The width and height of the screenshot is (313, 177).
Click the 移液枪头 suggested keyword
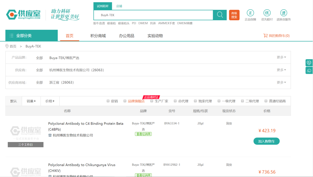click(x=124, y=23)
